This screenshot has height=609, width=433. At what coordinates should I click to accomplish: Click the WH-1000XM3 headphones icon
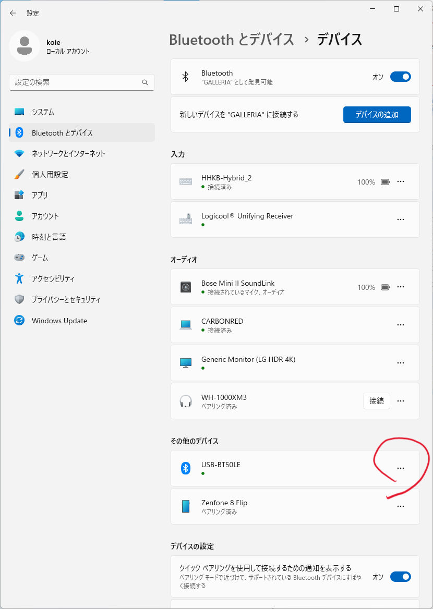(186, 401)
